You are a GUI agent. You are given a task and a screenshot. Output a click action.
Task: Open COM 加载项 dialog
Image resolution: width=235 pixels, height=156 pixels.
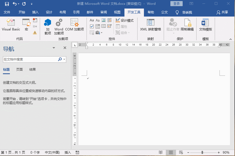pos(75,25)
